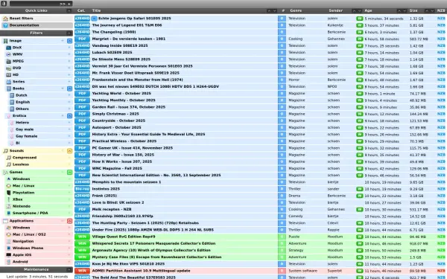Select the WMV filter icon
Viewport: 447px width, 279px height.
click(x=8, y=54)
